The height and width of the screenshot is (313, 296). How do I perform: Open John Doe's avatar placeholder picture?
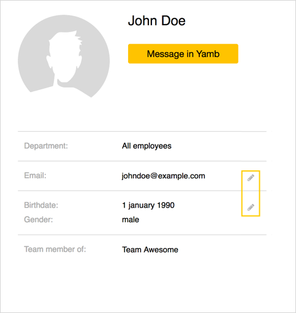[x=64, y=56]
